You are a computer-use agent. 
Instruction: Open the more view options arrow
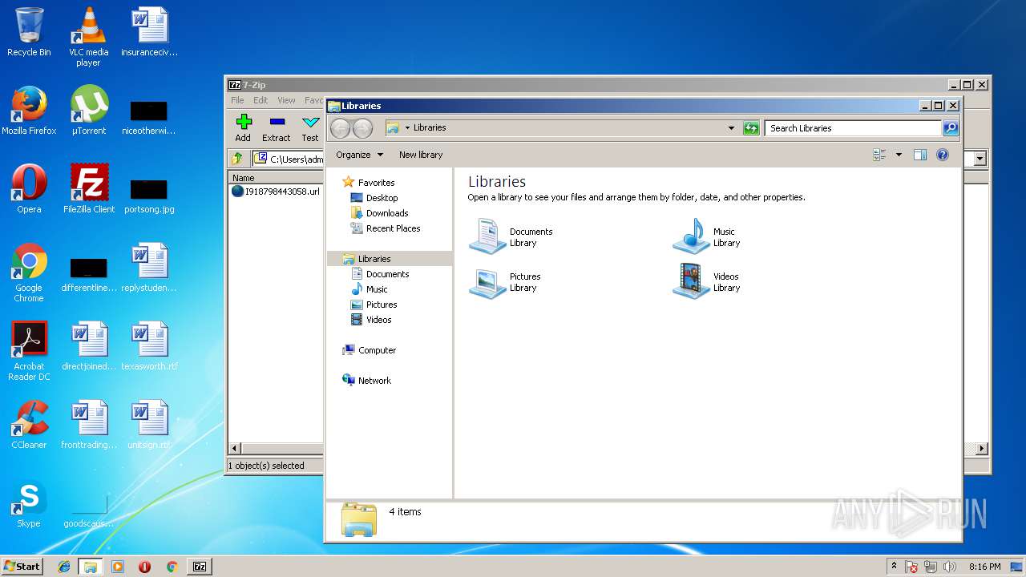pos(899,155)
